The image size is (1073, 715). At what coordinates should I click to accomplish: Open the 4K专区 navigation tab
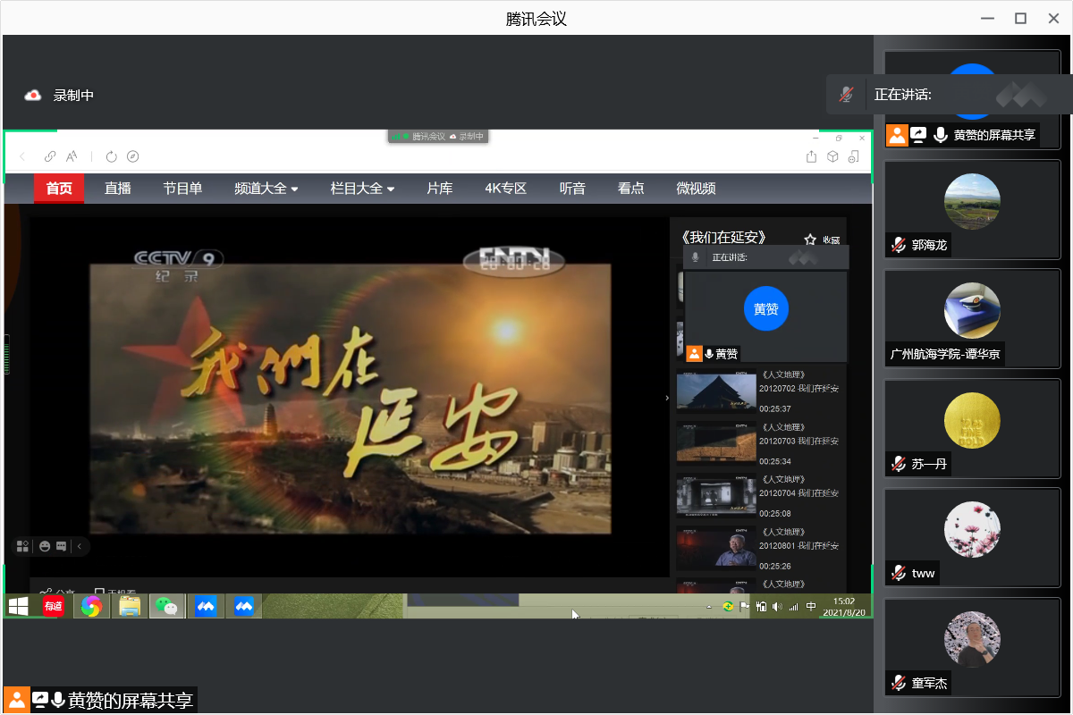coord(506,189)
